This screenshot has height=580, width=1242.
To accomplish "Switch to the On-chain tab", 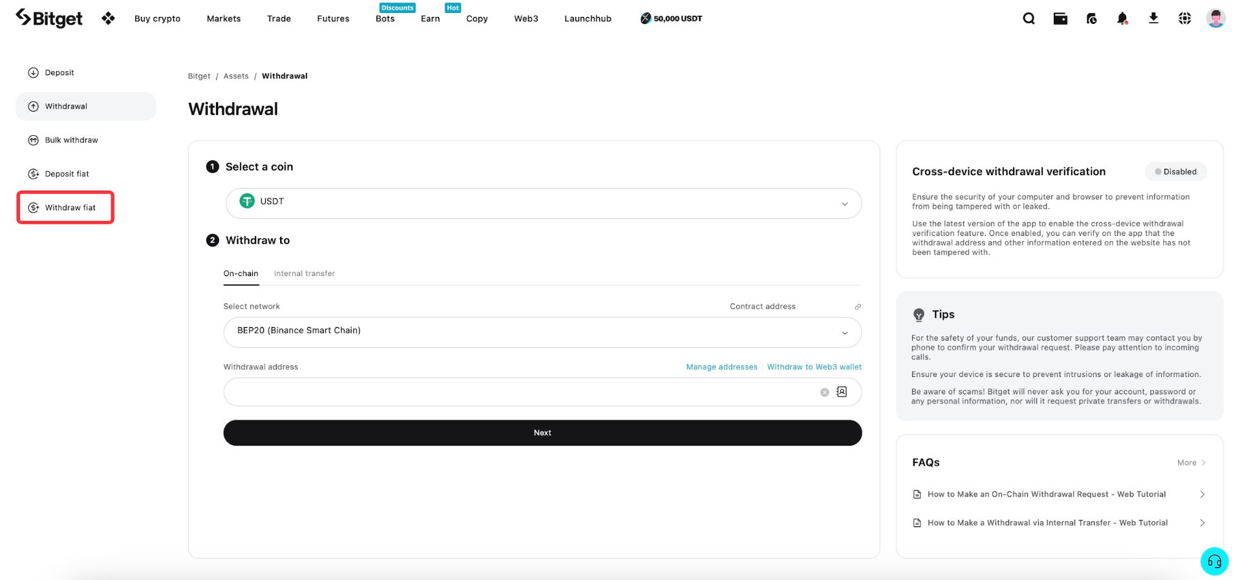I will 241,274.
